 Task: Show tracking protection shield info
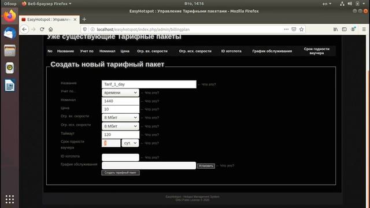85,29
